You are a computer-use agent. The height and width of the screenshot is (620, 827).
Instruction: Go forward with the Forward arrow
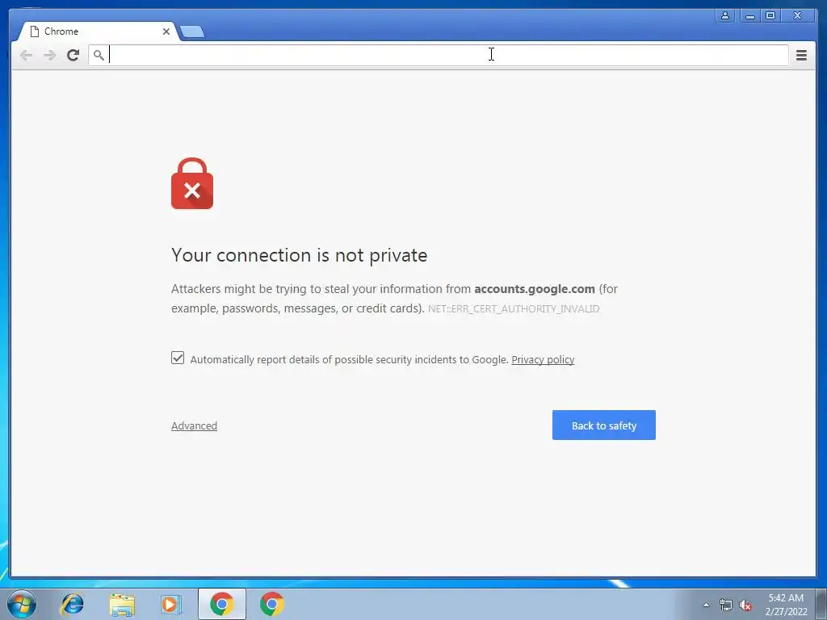49,55
